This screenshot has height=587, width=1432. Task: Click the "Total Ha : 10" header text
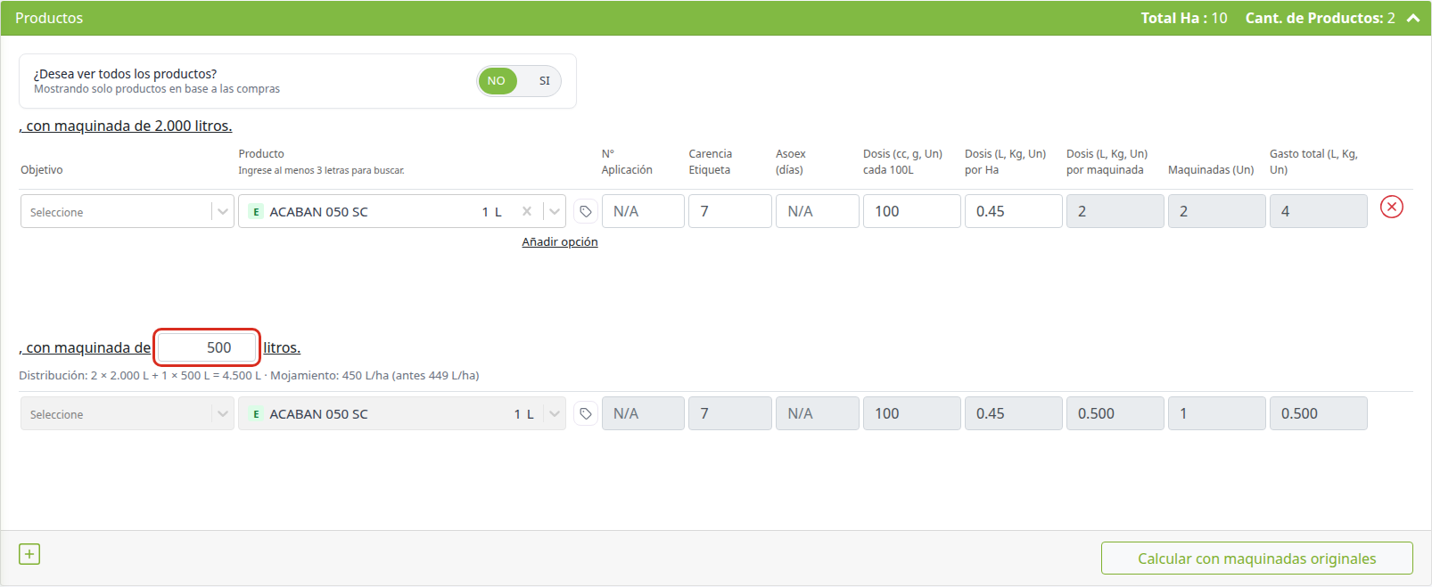tap(1184, 18)
